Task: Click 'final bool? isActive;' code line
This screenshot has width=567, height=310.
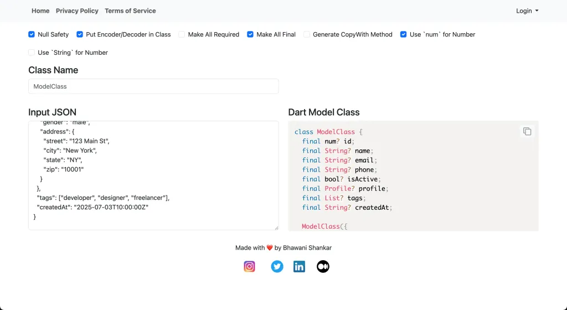Action: 341,179
